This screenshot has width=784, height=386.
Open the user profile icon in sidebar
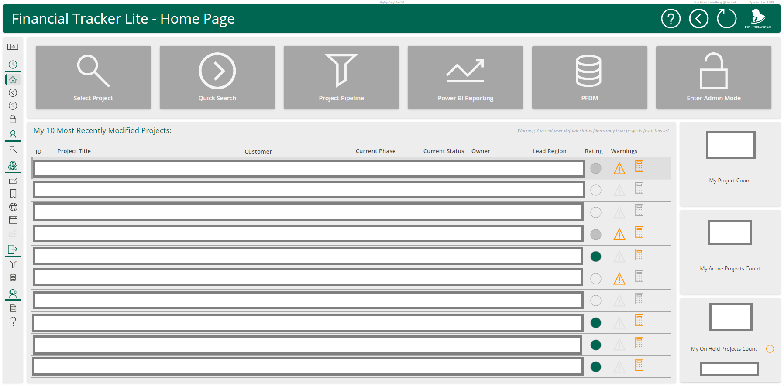pyautogui.click(x=13, y=134)
